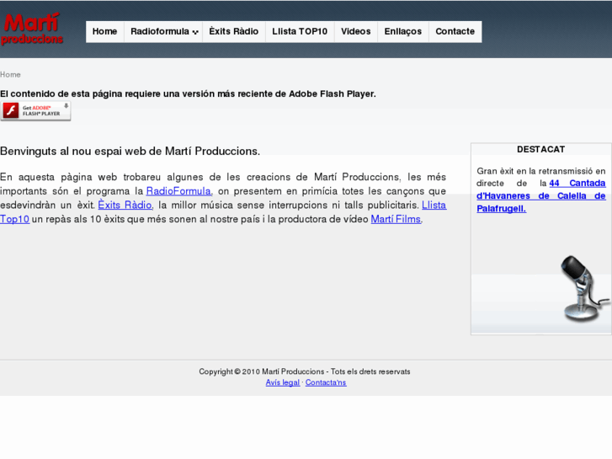
Task: Visit the Martí Films link
Action: [x=396, y=219]
